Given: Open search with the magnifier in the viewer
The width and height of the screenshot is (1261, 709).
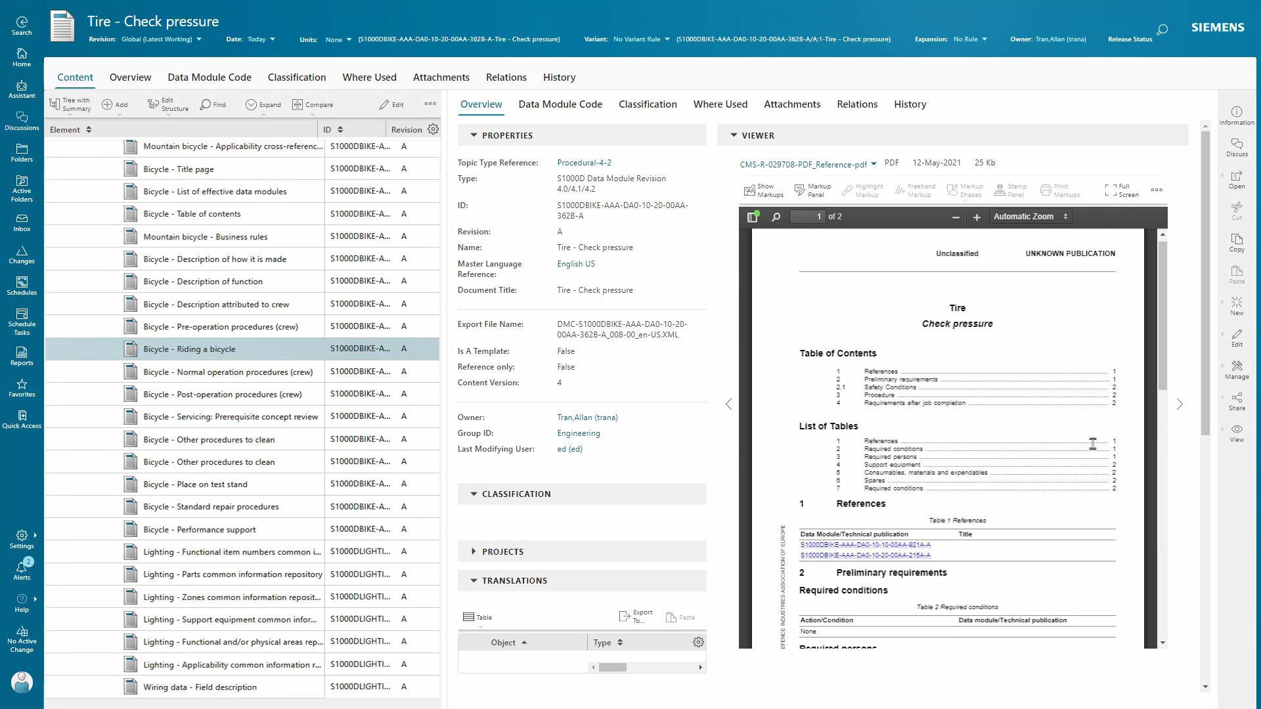Looking at the screenshot, I should [x=776, y=216].
